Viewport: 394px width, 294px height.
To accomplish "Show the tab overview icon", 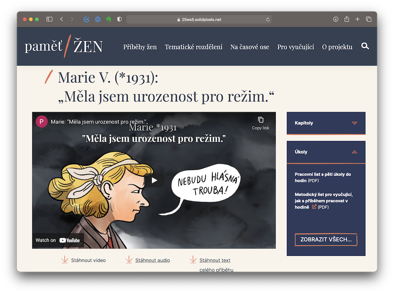I will tap(369, 19).
